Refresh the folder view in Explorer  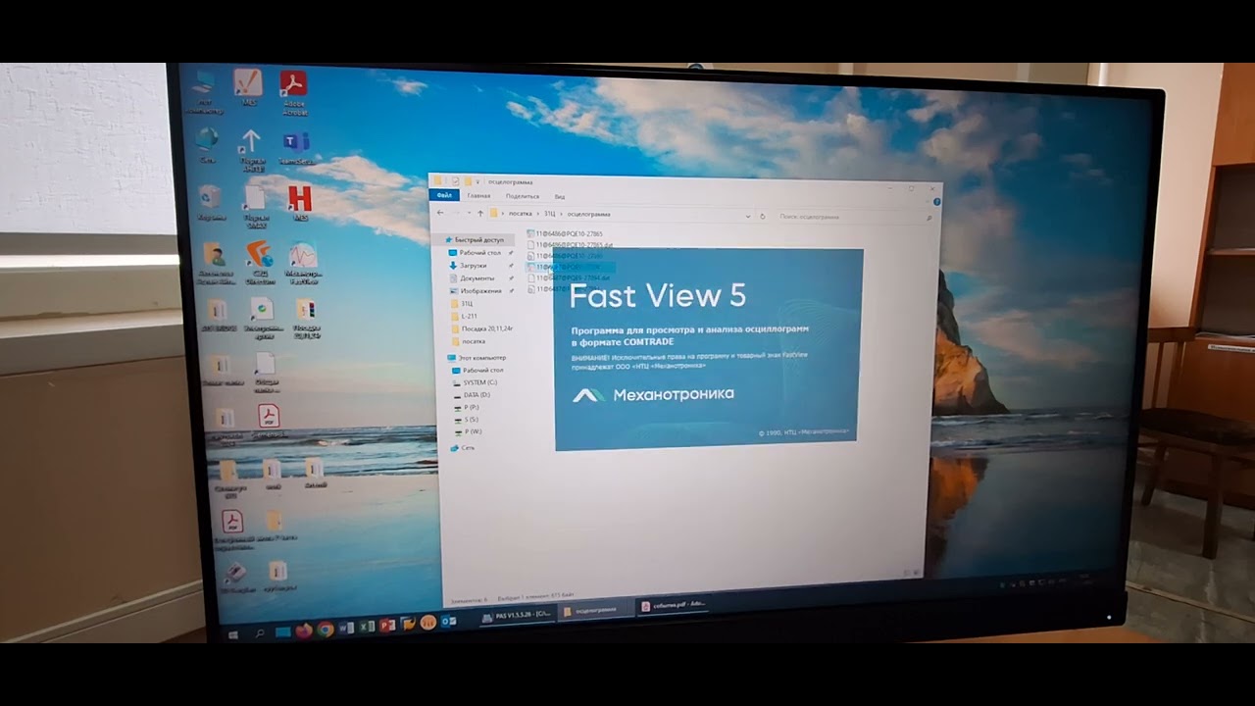click(x=762, y=216)
